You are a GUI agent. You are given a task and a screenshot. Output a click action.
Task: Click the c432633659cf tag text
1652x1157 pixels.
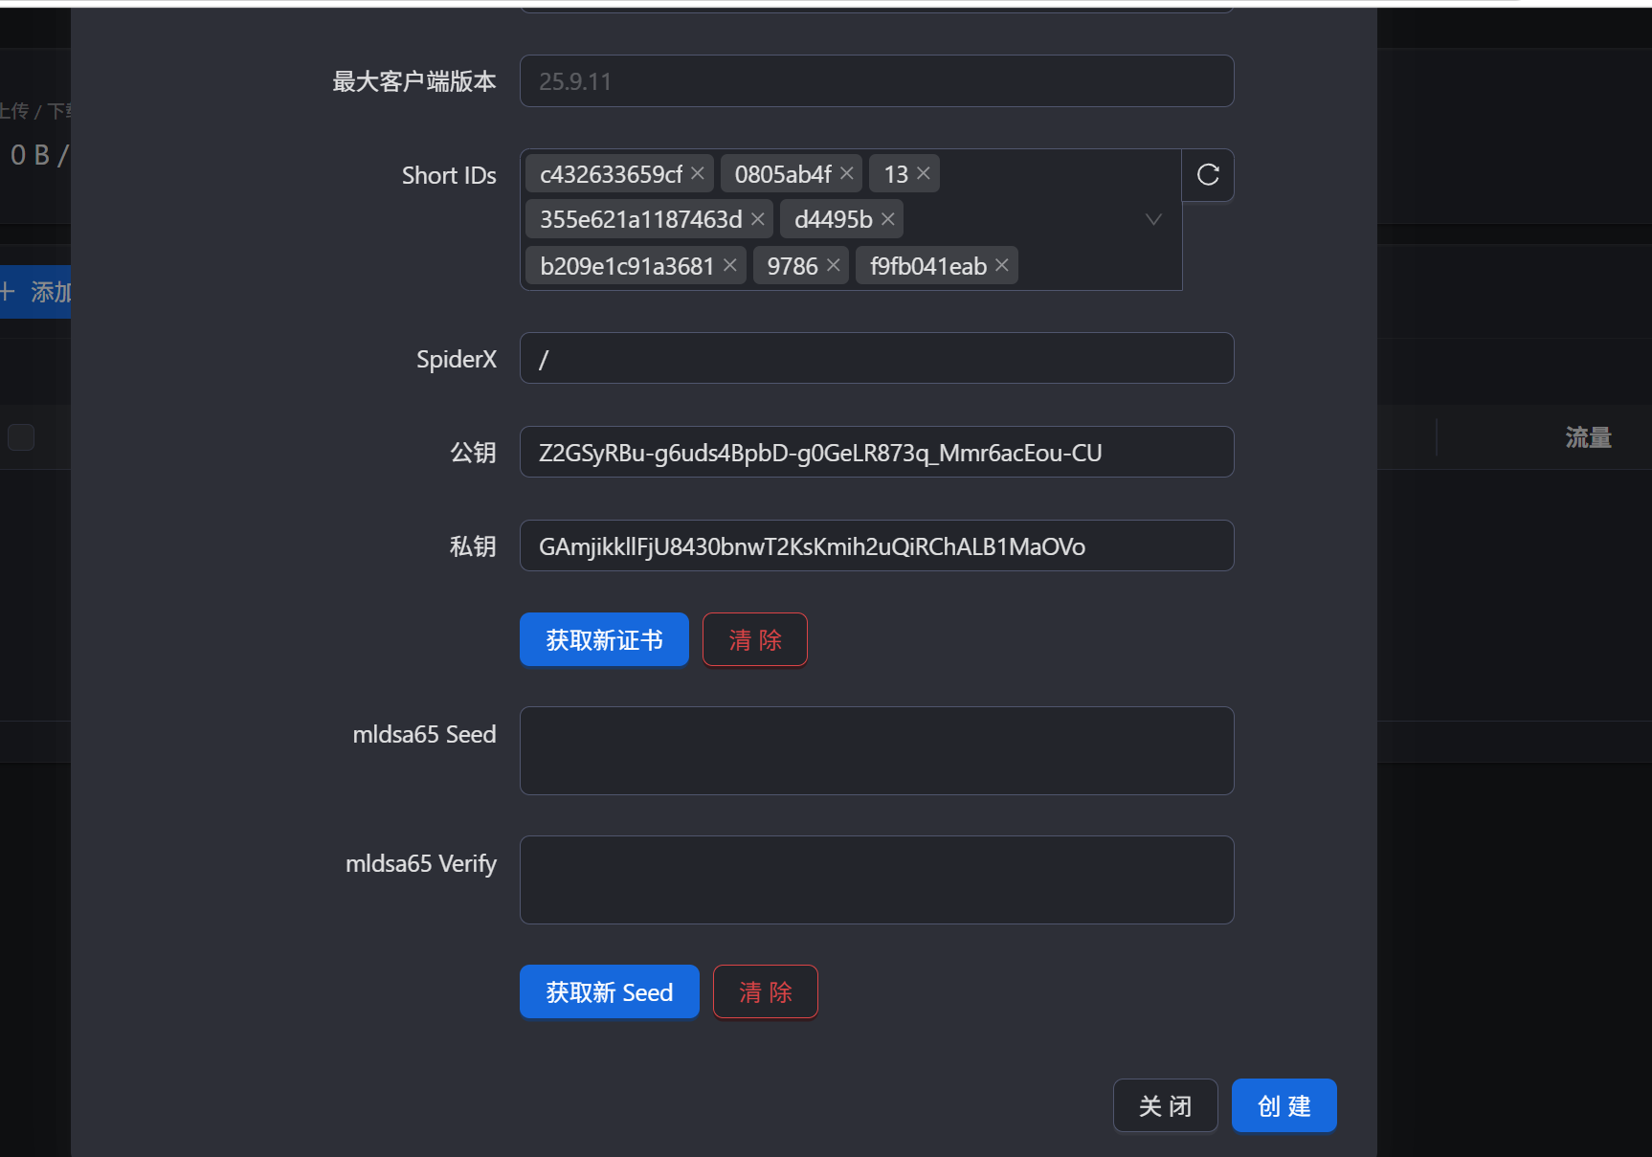tap(611, 174)
